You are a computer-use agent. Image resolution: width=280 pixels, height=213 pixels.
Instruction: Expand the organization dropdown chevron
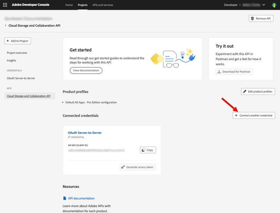(x=264, y=5)
